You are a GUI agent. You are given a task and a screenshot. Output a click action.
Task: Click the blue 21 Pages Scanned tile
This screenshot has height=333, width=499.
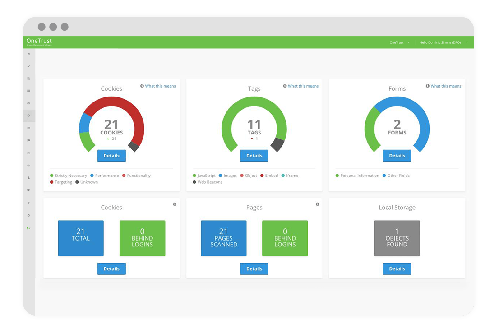pyautogui.click(x=223, y=238)
